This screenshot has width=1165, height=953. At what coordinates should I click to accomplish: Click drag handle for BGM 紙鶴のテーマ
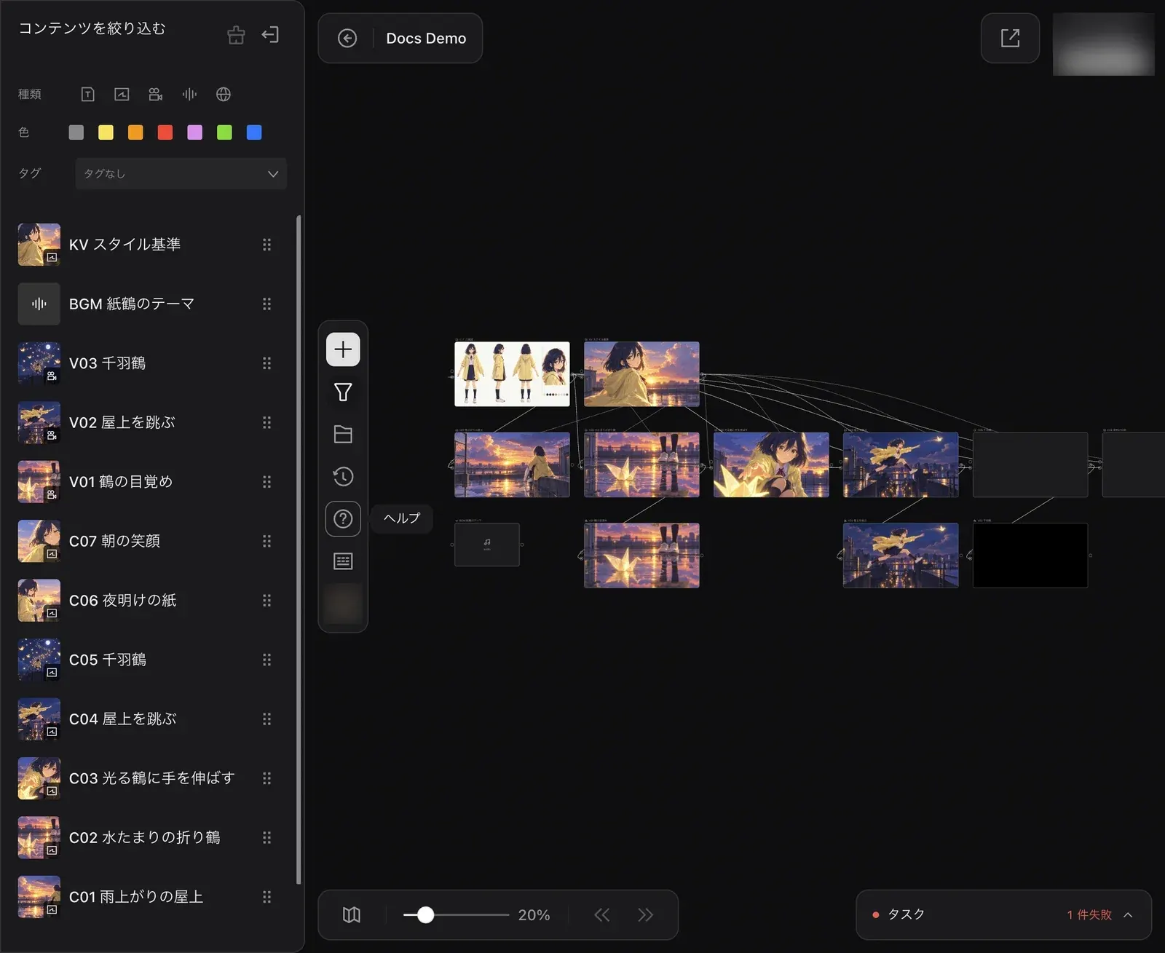[266, 304]
